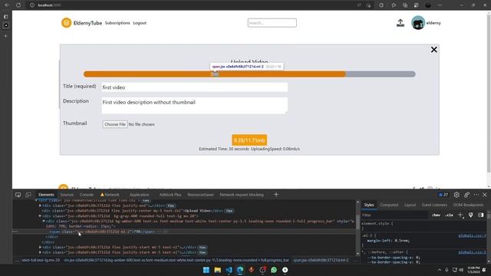Collapse the bg-amber-600 progress_bar div node
This screenshot has height=276, width=491.
tap(44, 221)
